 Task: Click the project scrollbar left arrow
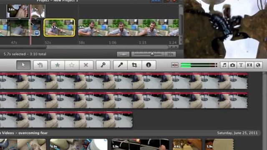171,47
